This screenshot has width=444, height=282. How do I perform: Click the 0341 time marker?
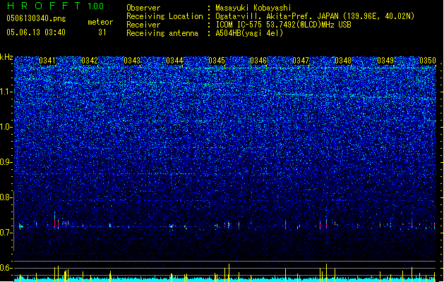[x=47, y=61]
